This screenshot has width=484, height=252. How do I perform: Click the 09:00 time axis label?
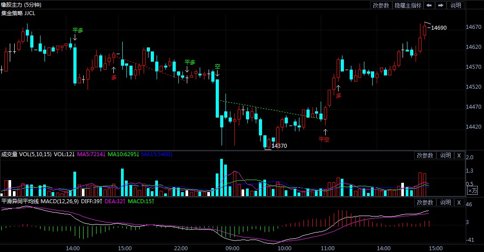pyautogui.click(x=232, y=248)
